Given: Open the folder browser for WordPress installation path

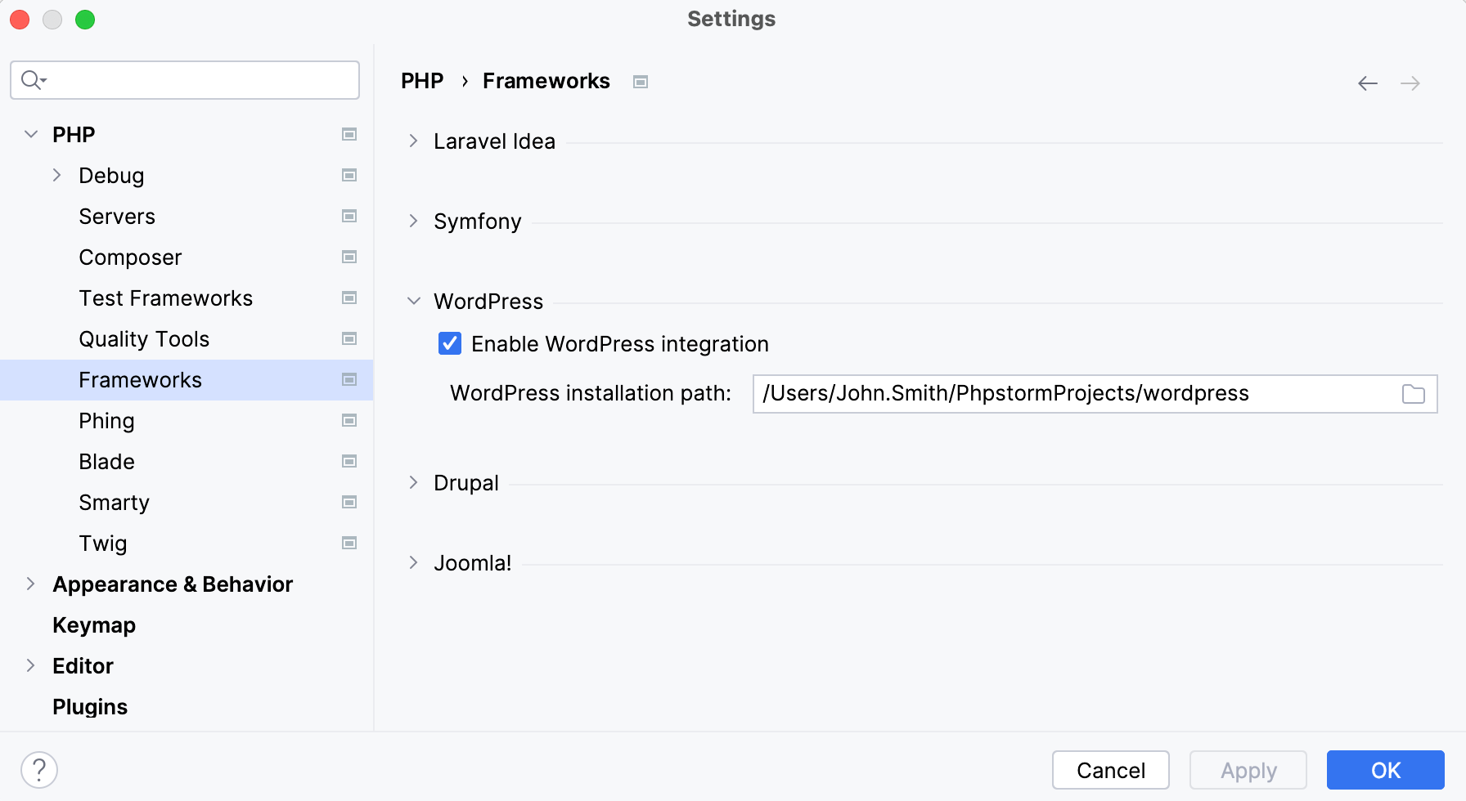Looking at the screenshot, I should (1414, 393).
